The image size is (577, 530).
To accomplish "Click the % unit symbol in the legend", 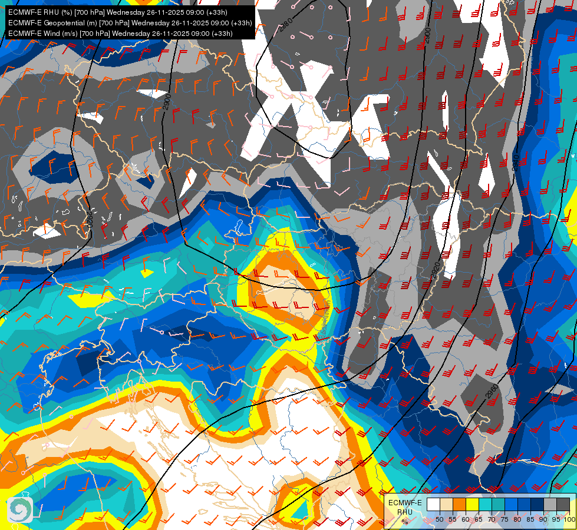I will pos(405,522).
